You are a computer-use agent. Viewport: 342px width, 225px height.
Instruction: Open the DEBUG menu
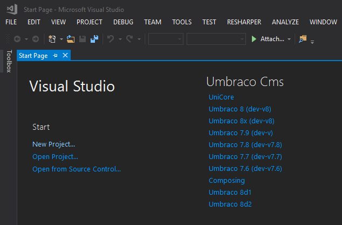click(123, 22)
